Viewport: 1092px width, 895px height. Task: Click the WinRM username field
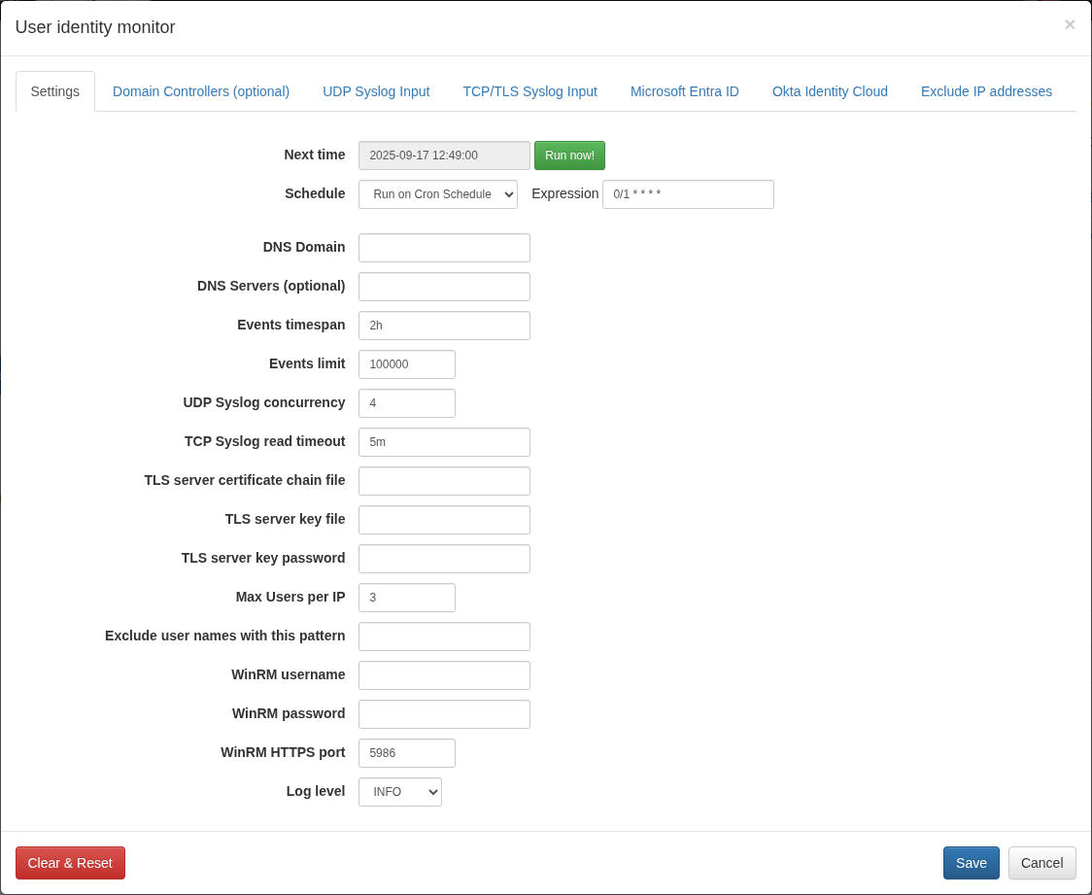tap(444, 675)
